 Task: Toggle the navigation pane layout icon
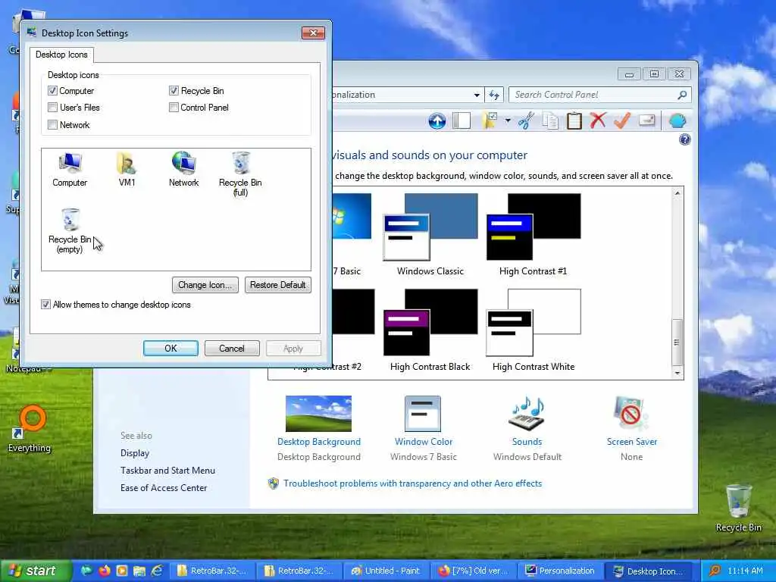462,120
